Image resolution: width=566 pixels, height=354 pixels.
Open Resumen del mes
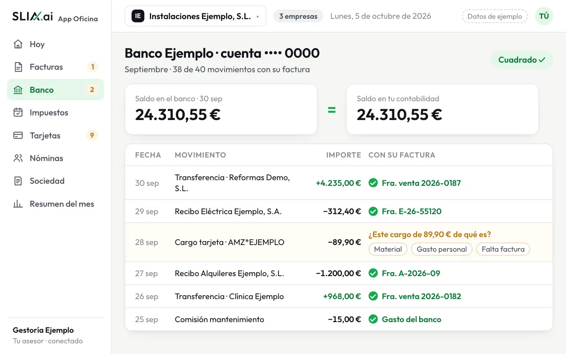[55, 204]
